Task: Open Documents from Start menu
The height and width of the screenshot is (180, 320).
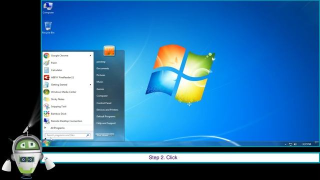Action: click(x=102, y=68)
